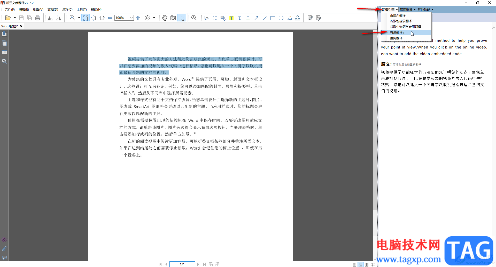The height and width of the screenshot is (267, 496).
Task: Select the Snapshot camera tool
Action: point(173,18)
